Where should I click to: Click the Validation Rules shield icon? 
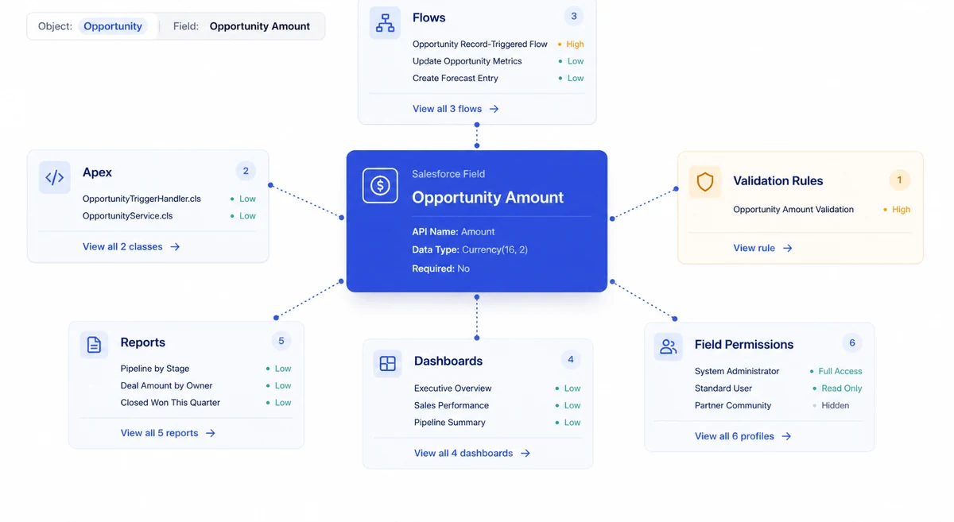705,182
